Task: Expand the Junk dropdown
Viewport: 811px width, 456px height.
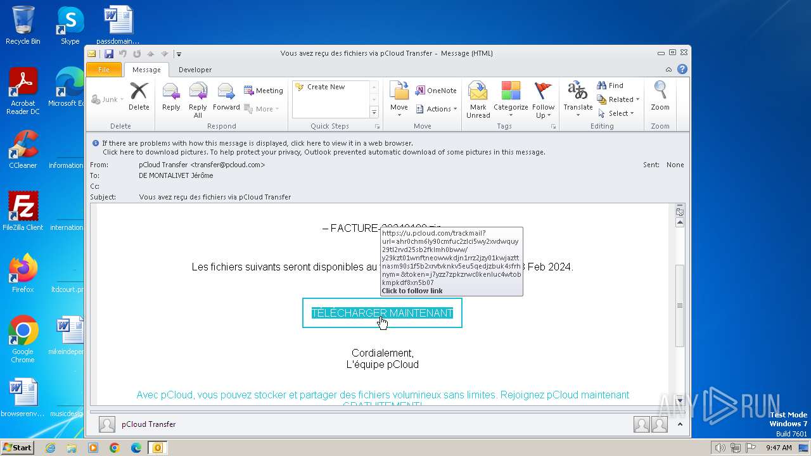Action: [x=106, y=99]
